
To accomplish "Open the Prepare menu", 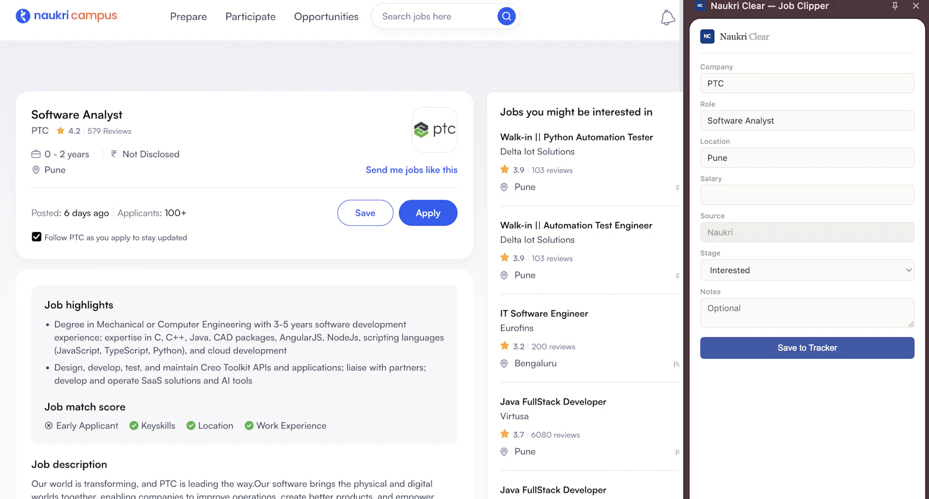I will click(x=188, y=17).
